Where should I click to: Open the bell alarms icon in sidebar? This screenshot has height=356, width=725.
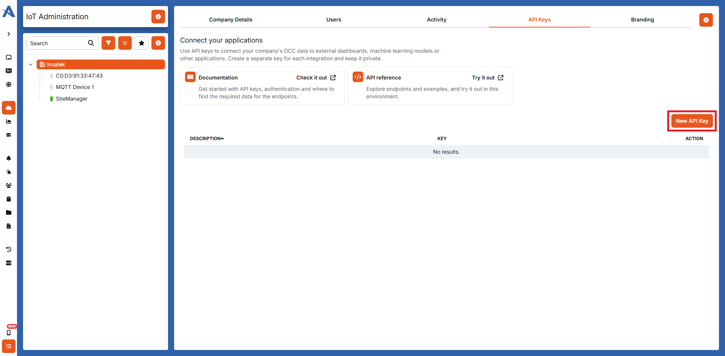click(9, 158)
